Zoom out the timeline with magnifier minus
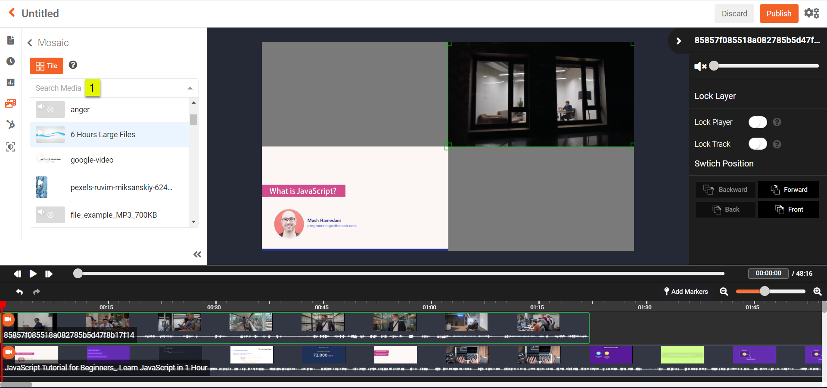The height and width of the screenshot is (388, 827). pos(724,292)
